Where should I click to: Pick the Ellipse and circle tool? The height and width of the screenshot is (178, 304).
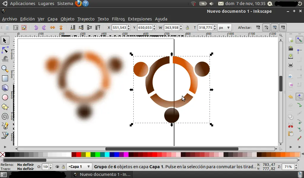pyautogui.click(x=5, y=97)
